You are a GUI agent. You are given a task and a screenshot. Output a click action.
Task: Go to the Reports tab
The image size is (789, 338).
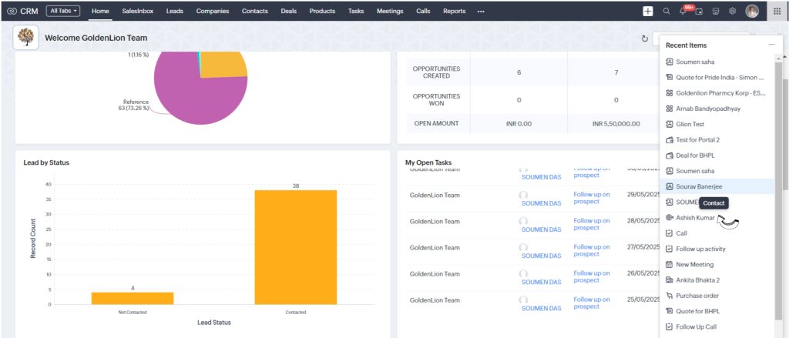point(454,12)
